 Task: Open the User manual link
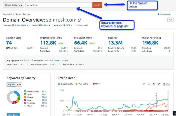click(x=165, y=14)
